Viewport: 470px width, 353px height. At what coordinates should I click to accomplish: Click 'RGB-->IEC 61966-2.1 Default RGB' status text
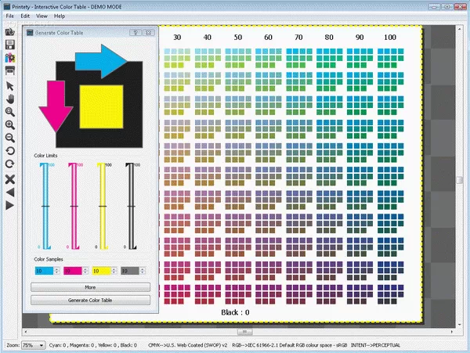point(290,345)
